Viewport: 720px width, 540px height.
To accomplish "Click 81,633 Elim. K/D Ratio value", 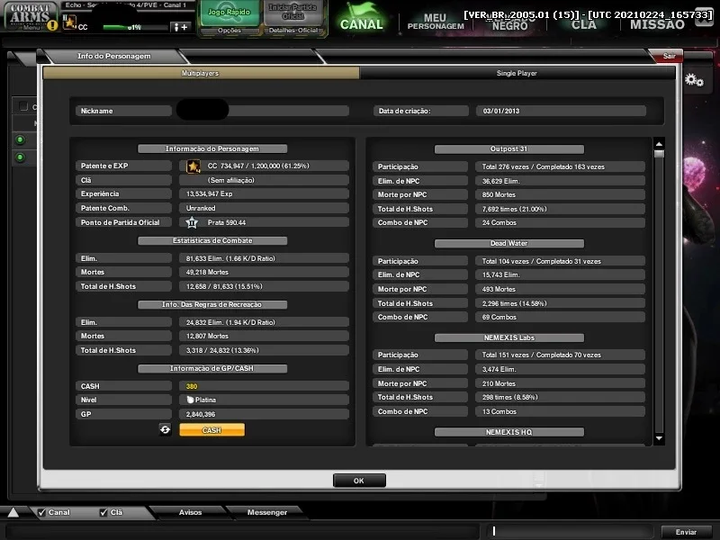I will pyautogui.click(x=264, y=258).
